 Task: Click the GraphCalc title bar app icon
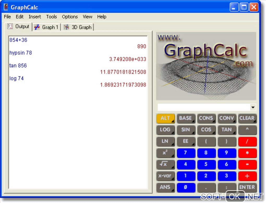pos(6,7)
